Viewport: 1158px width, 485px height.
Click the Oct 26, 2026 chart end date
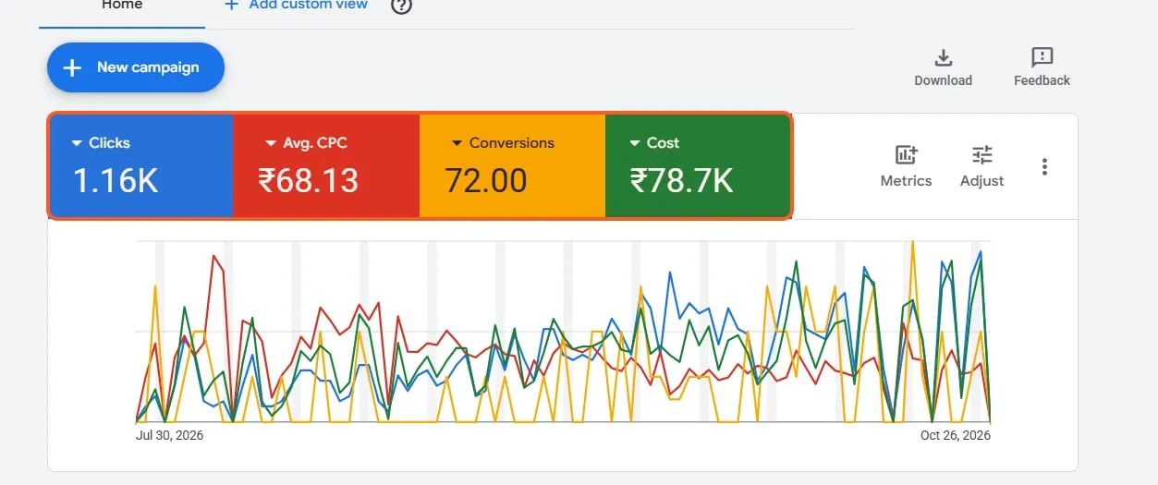click(956, 435)
